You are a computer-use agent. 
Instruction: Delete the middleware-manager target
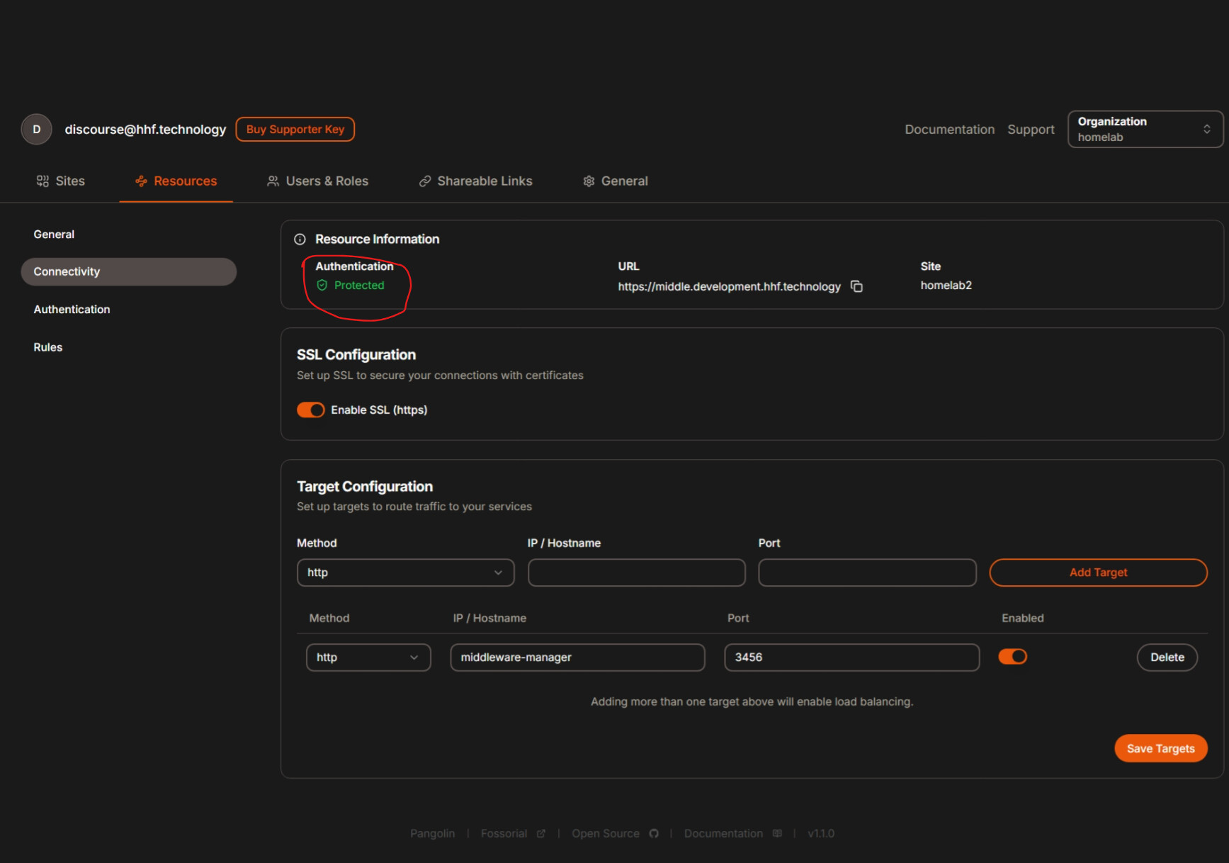(1167, 658)
